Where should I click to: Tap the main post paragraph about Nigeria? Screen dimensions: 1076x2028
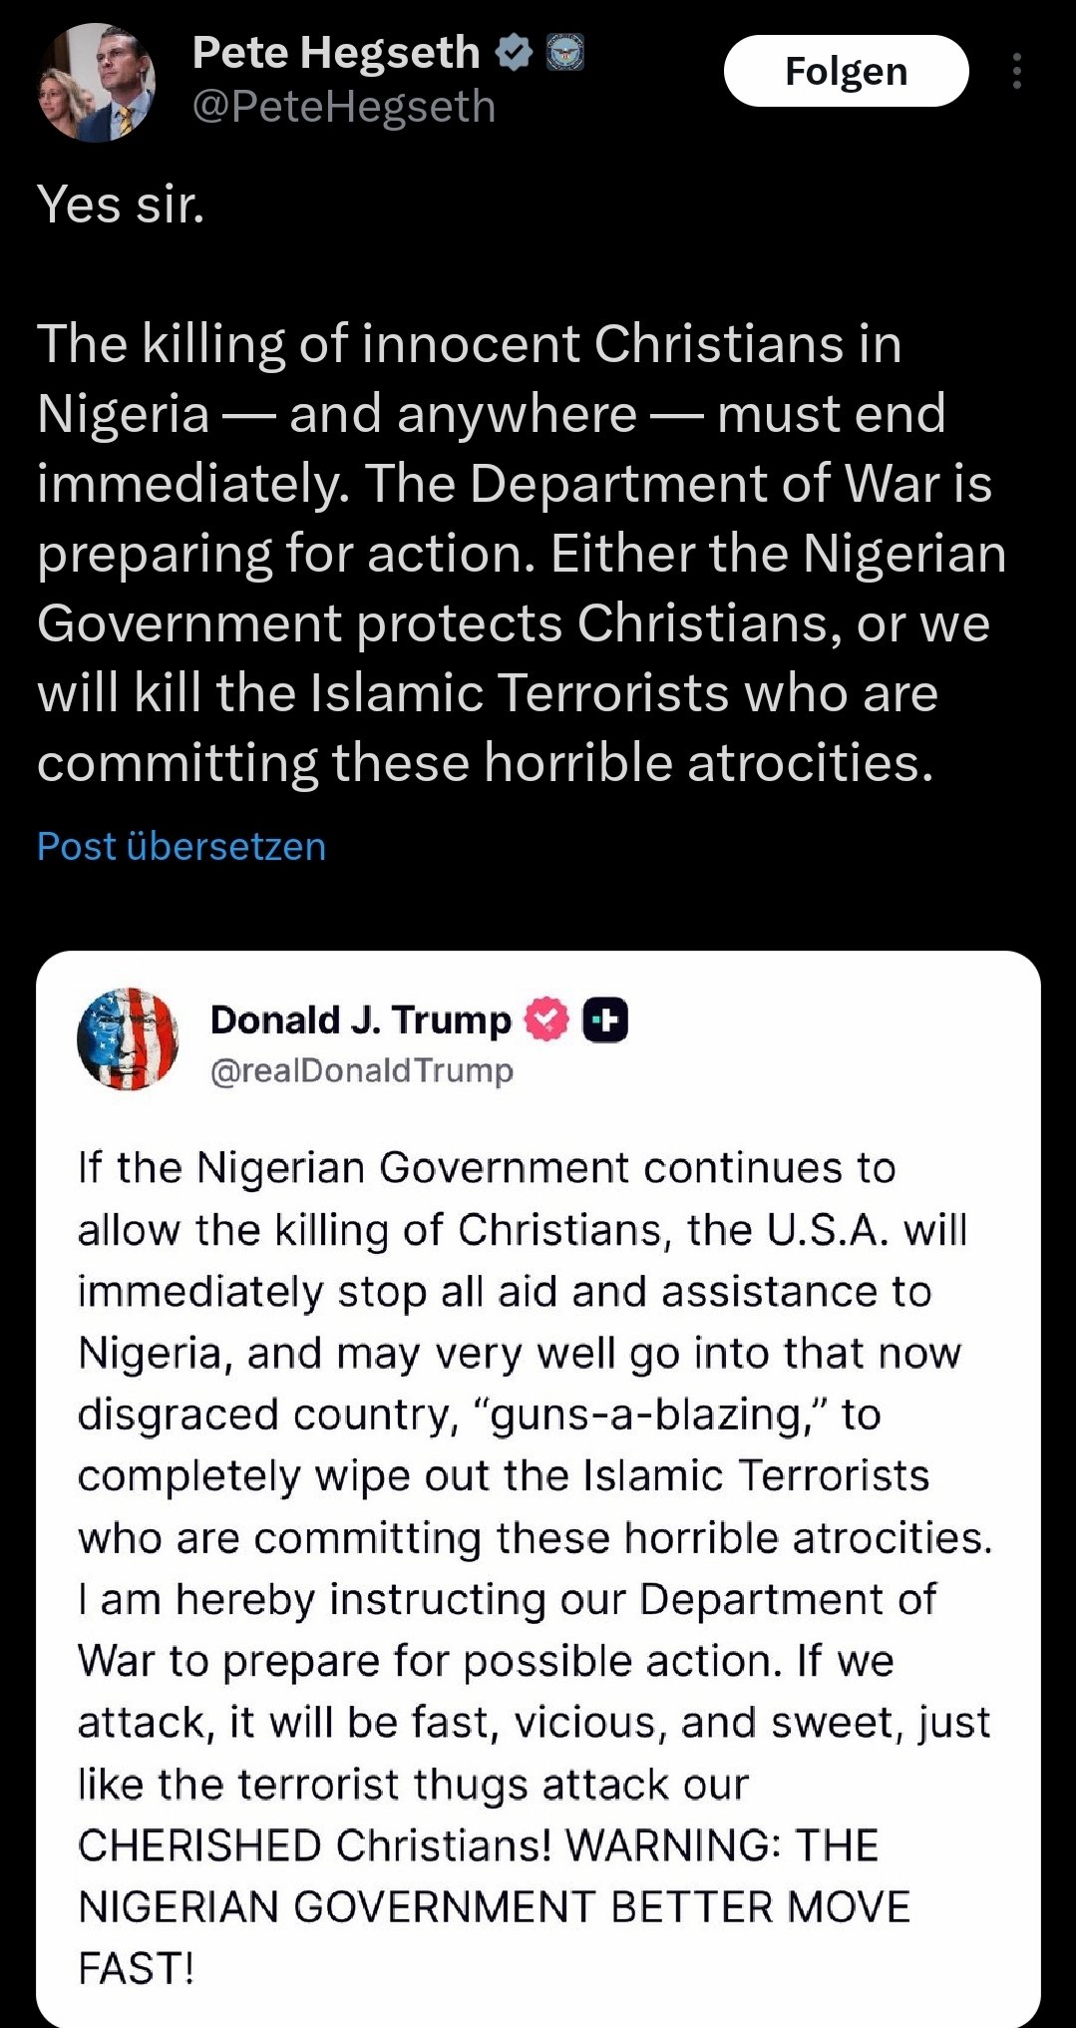[519, 553]
